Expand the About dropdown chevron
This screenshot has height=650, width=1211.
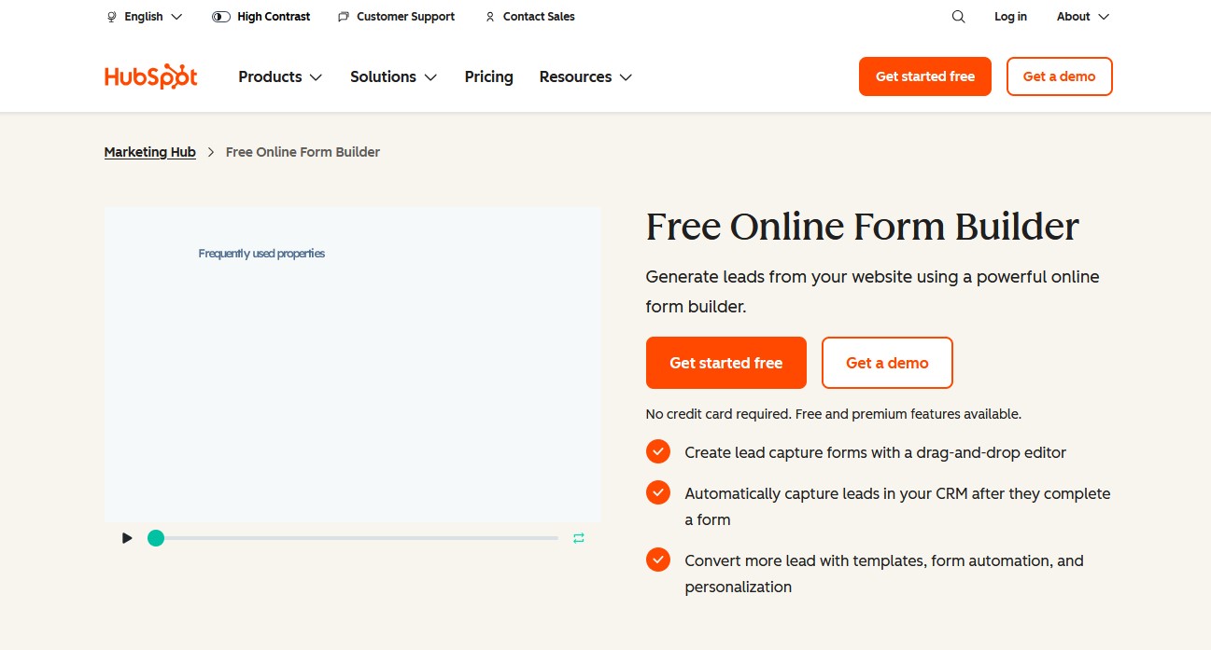1104,17
